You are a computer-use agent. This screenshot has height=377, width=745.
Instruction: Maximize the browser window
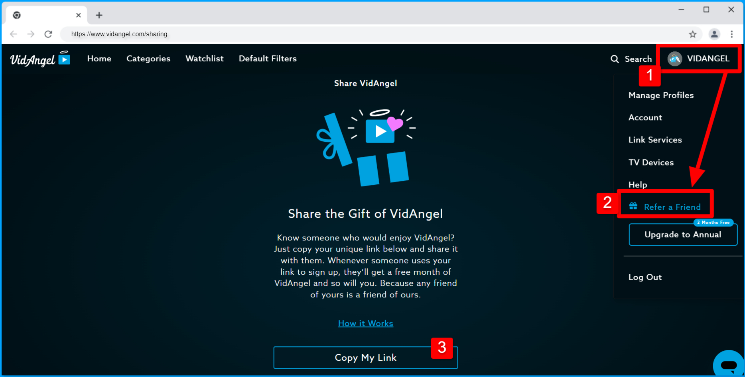click(x=706, y=10)
